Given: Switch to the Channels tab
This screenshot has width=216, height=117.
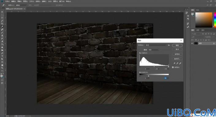Looking at the screenshot, I should coord(198,30).
